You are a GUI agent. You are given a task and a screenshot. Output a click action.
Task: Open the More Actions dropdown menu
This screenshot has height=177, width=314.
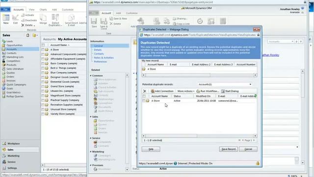[x=186, y=91]
